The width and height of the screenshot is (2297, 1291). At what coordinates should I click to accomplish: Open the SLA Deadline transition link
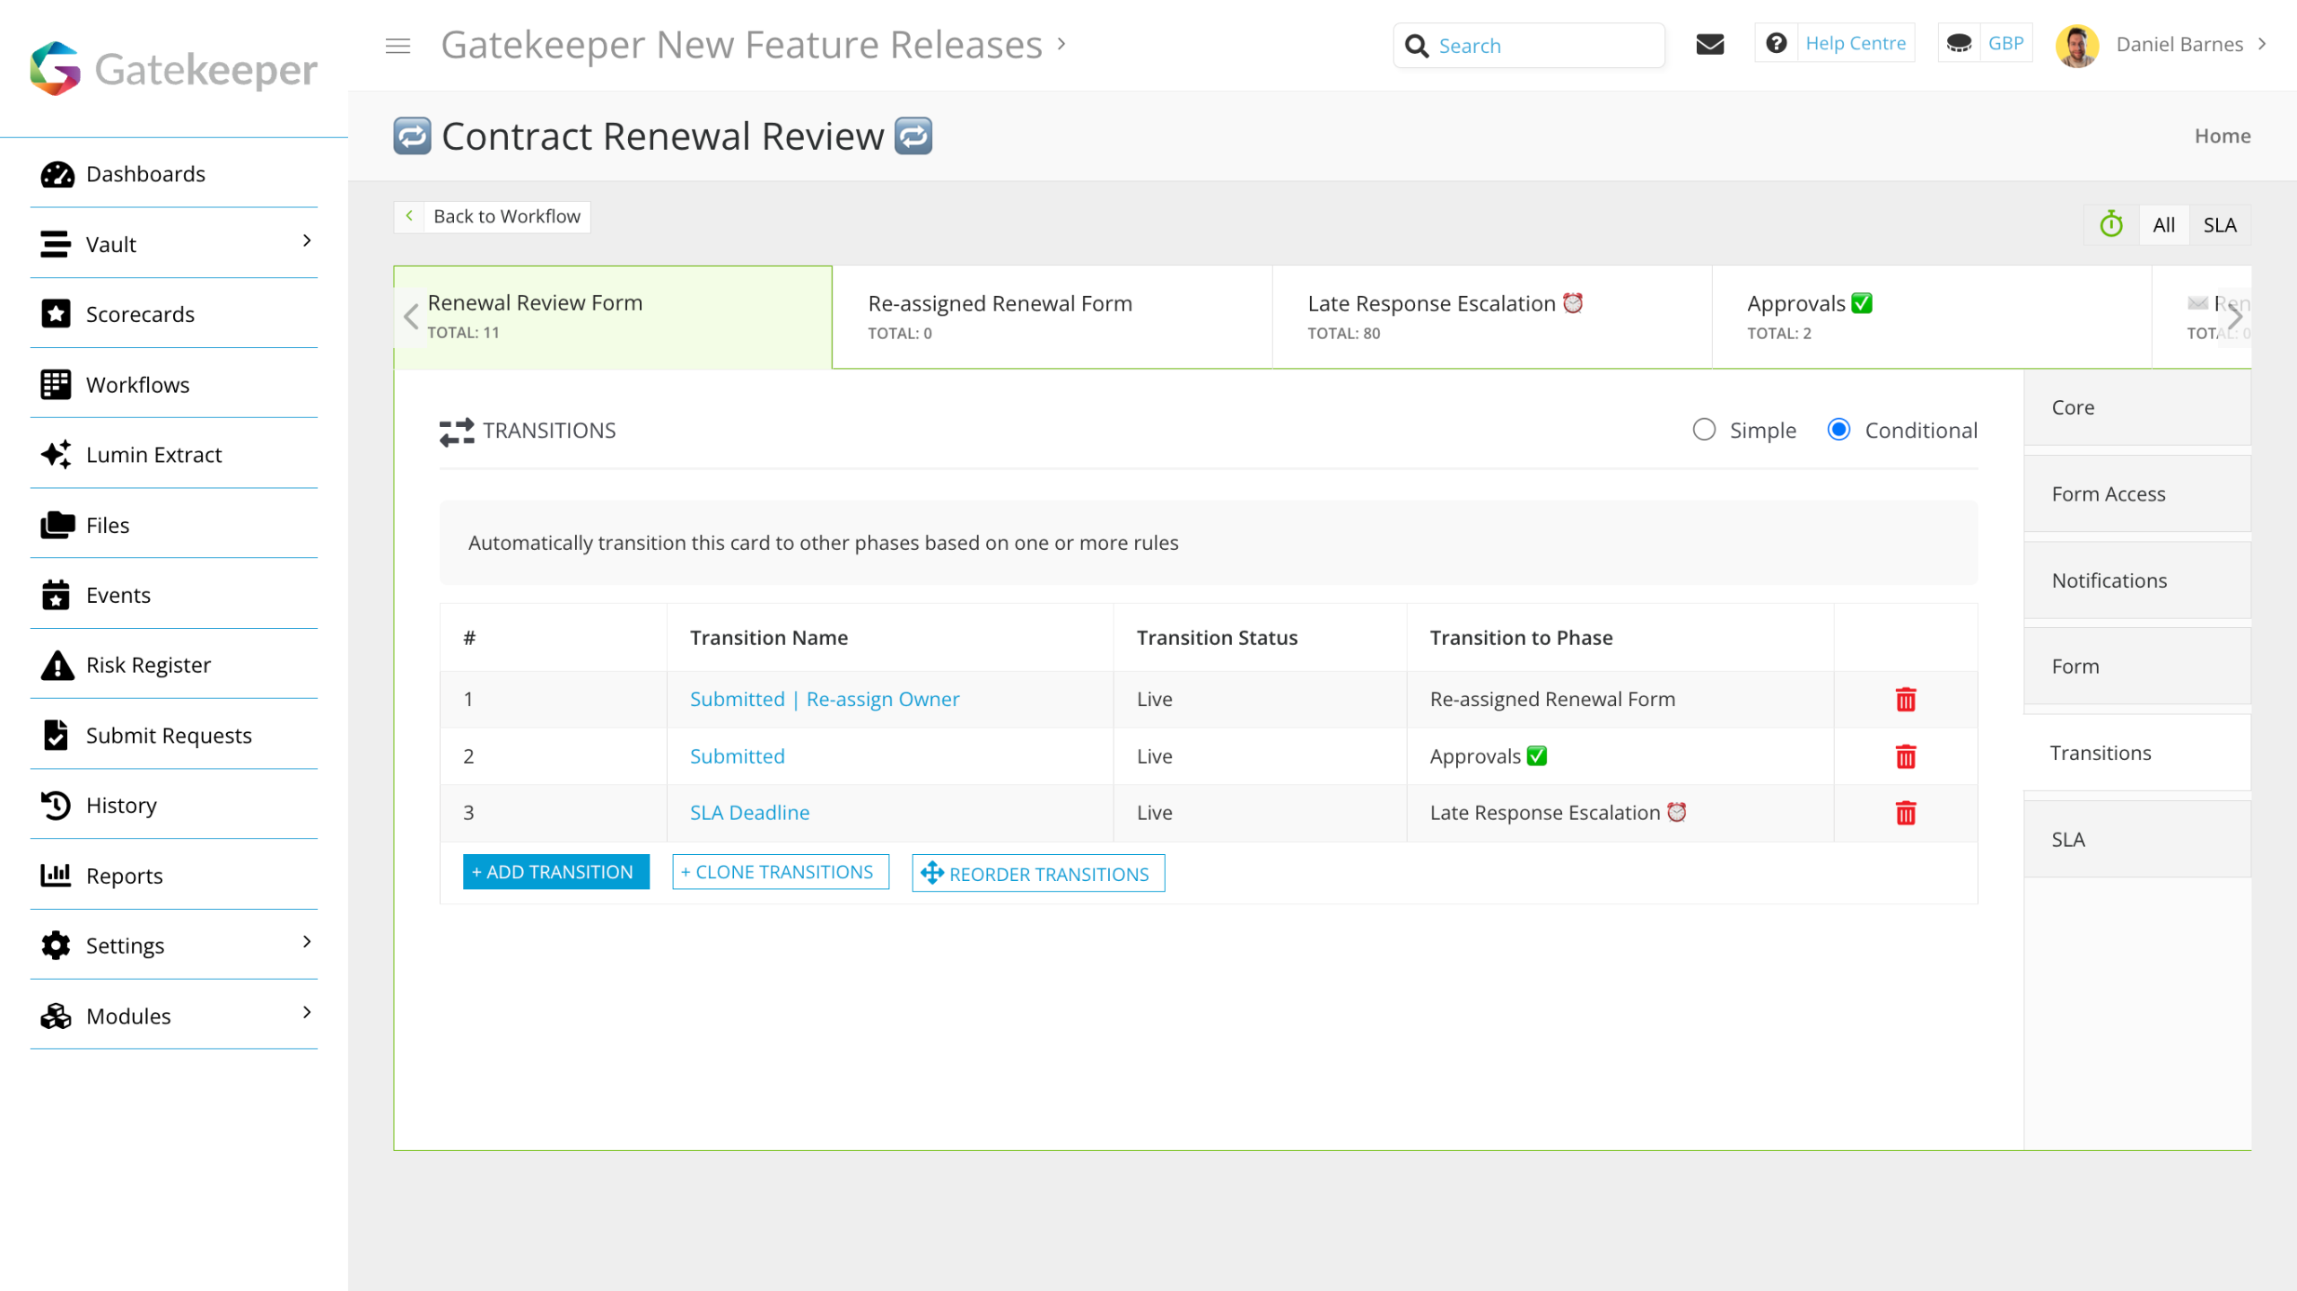tap(749, 813)
